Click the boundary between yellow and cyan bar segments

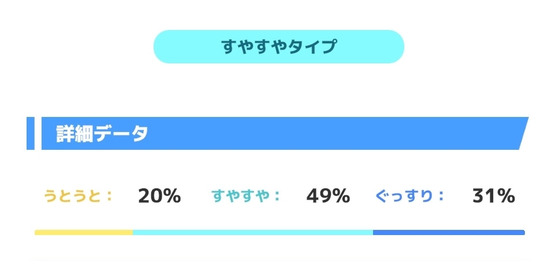(133, 233)
